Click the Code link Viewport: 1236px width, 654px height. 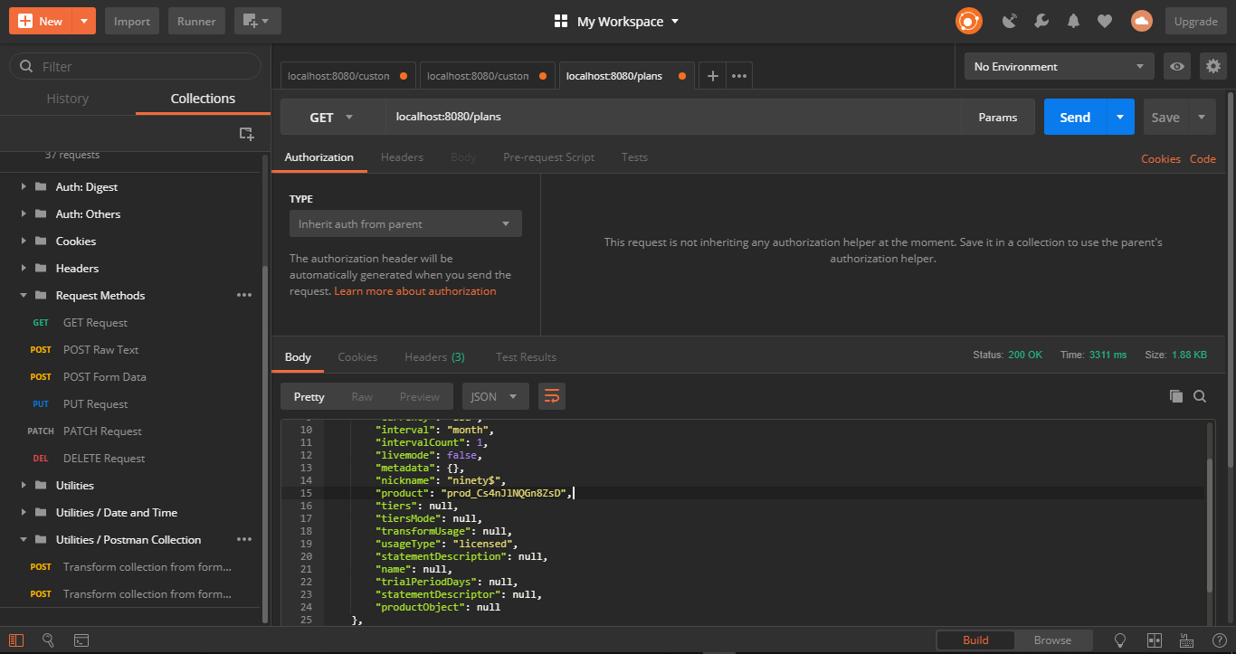coord(1203,158)
